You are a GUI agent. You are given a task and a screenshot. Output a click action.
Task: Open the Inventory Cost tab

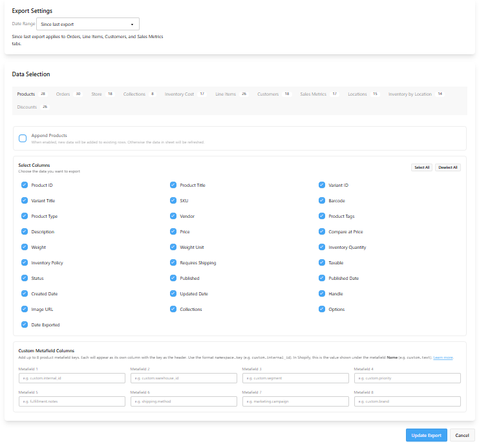pyautogui.click(x=184, y=94)
